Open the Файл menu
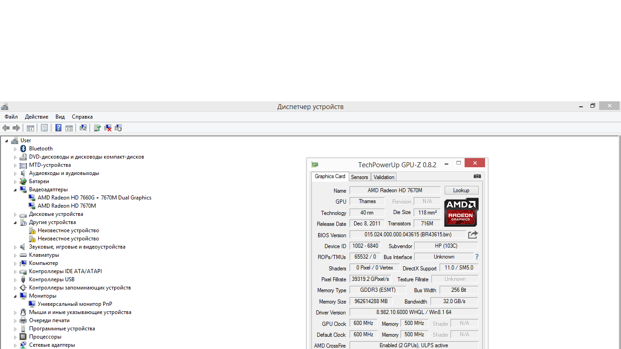This screenshot has width=621, height=349. tap(11, 117)
